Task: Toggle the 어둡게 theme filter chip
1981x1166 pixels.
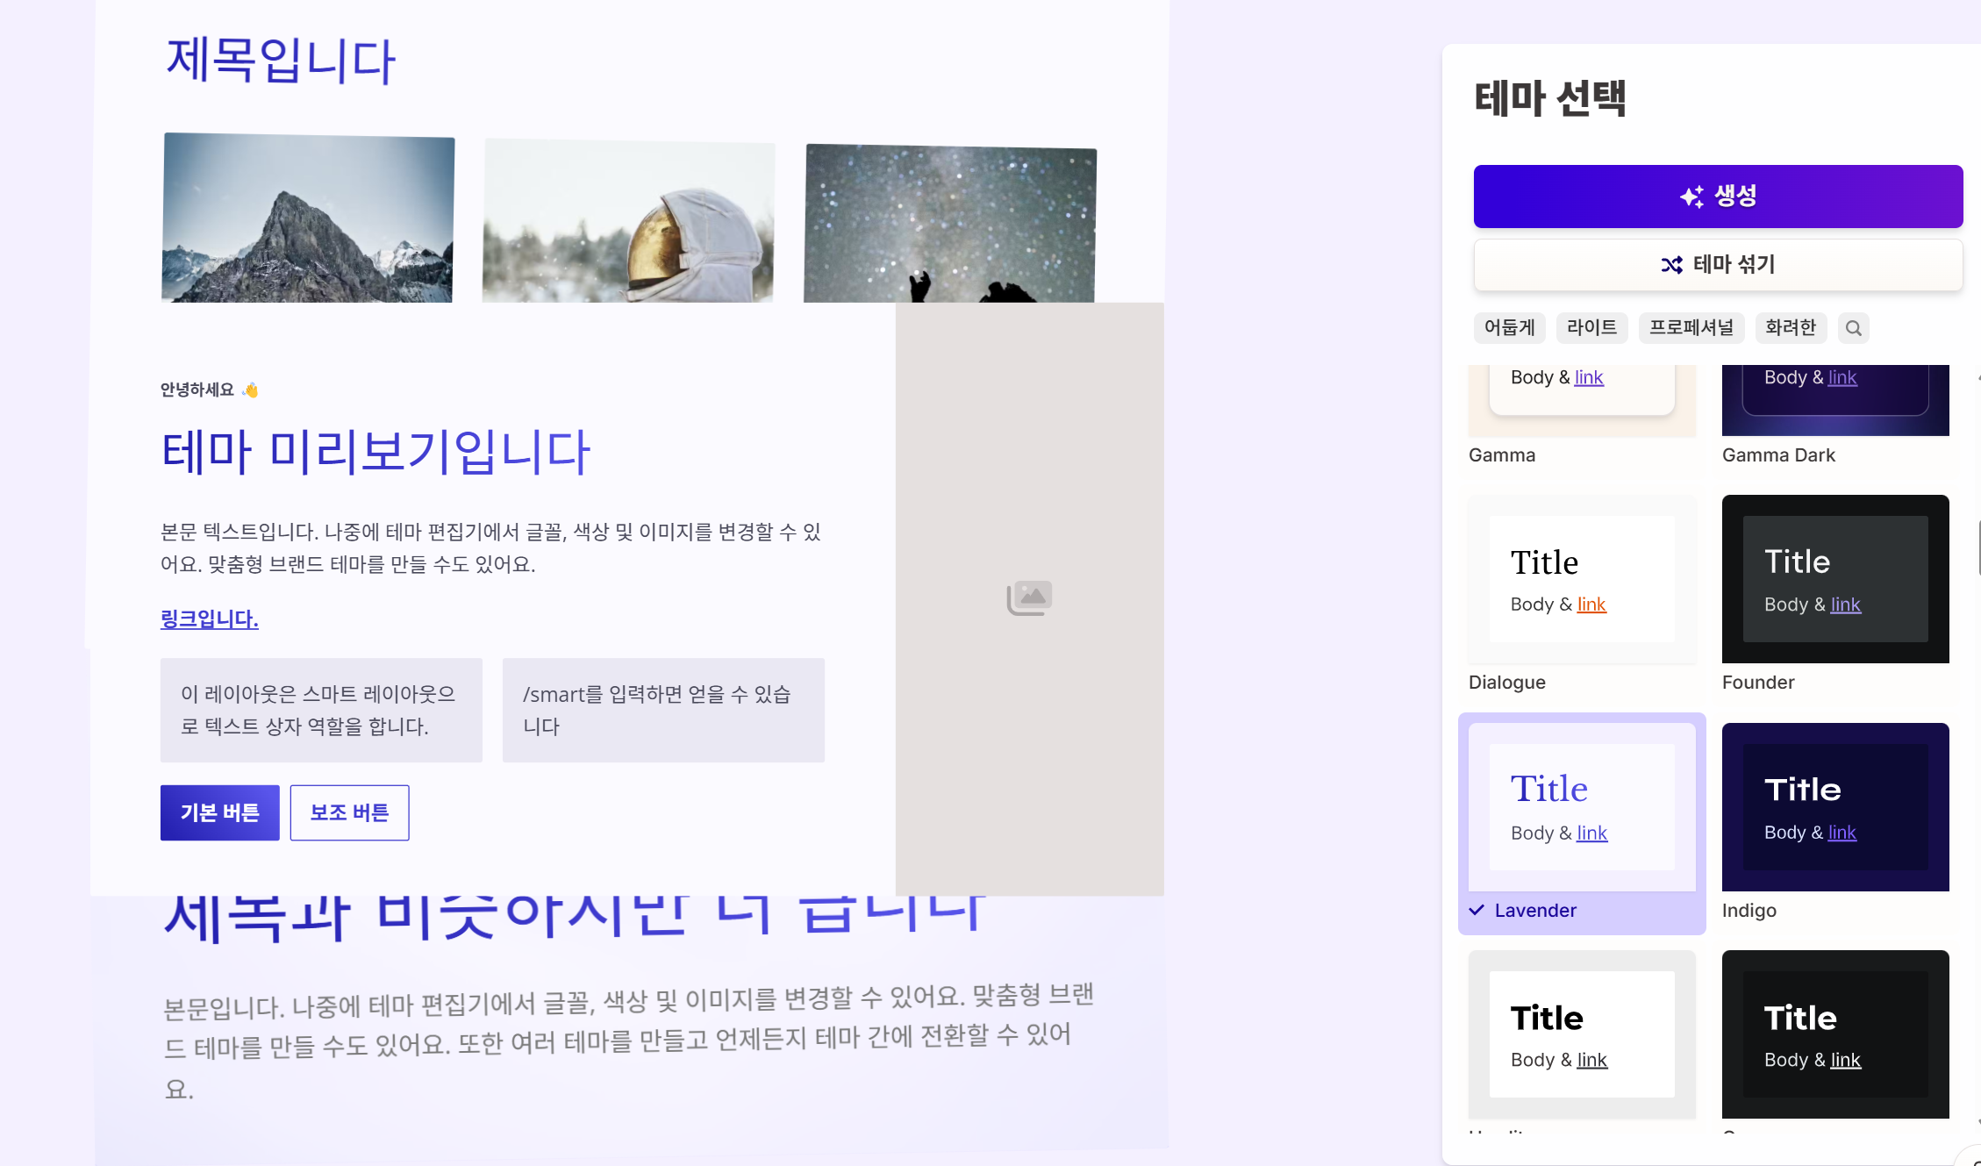Action: [x=1509, y=327]
